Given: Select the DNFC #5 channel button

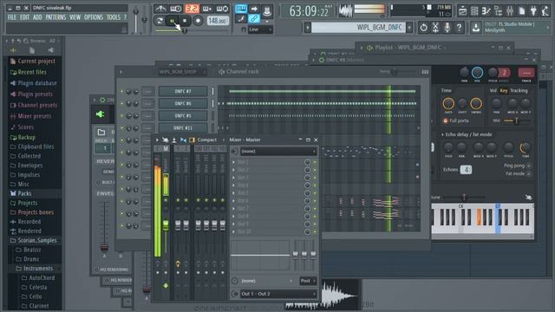Looking at the screenshot, I should [183, 115].
